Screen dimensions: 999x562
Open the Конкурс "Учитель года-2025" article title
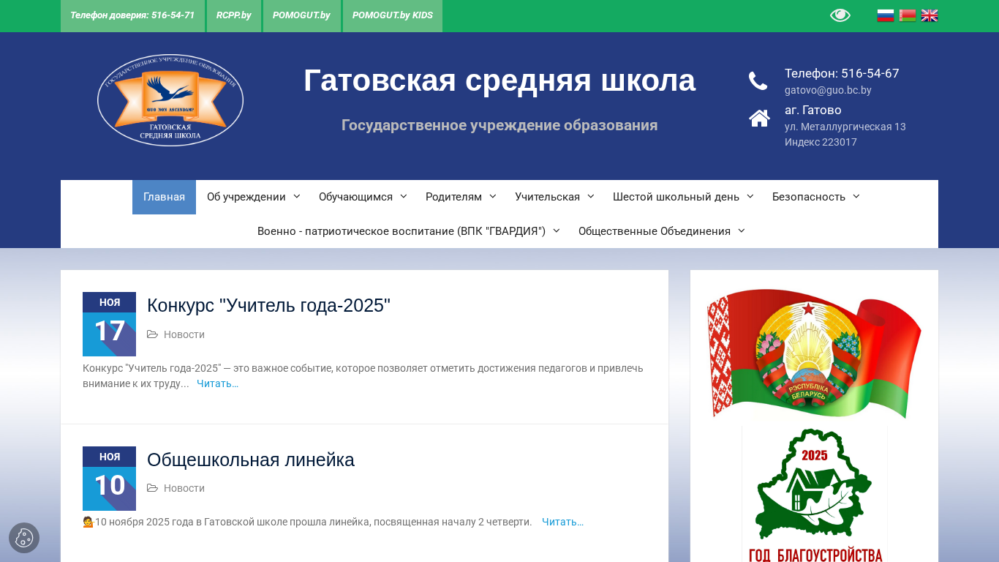tap(268, 306)
